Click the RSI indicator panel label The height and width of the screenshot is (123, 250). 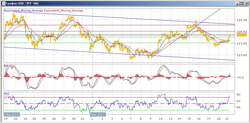[7, 94]
